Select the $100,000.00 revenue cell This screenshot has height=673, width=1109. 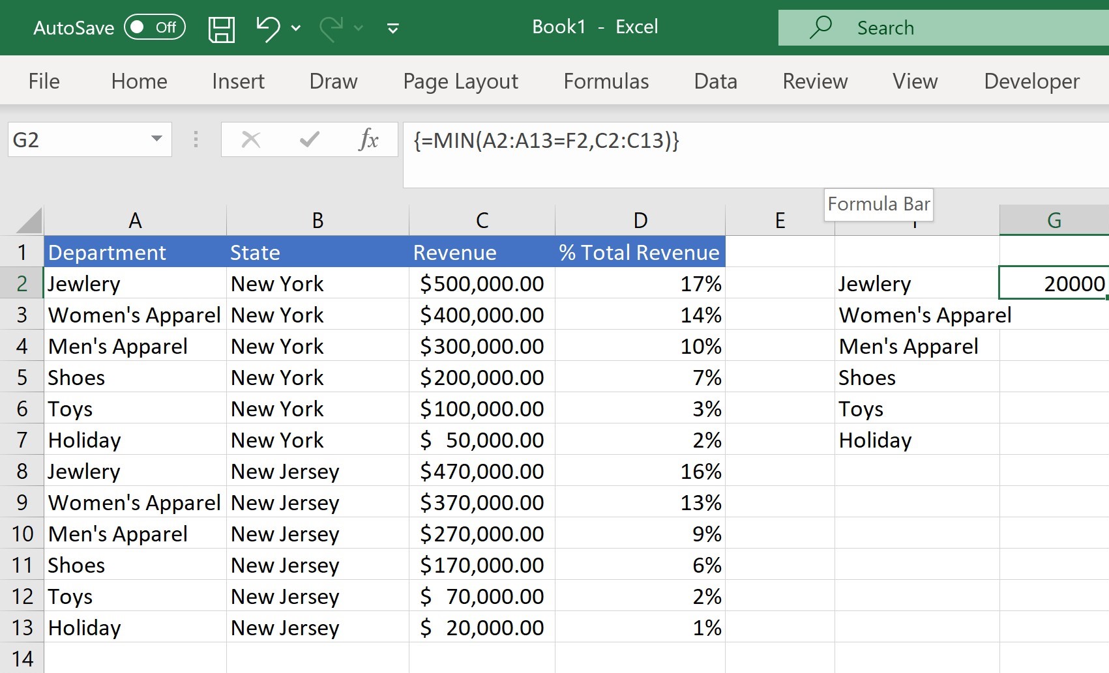(482, 408)
